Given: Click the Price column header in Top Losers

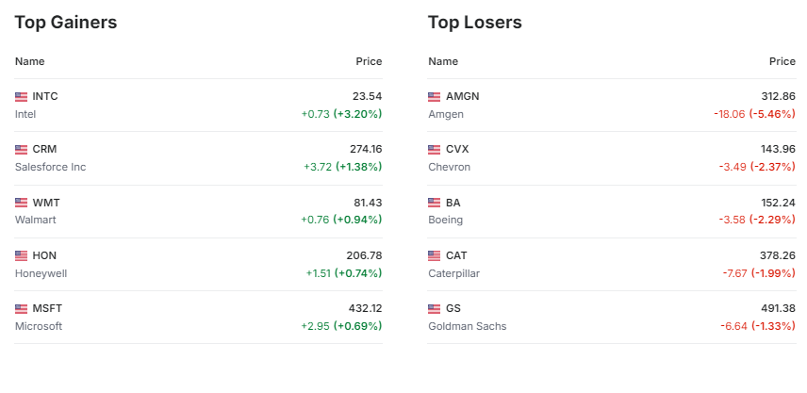Looking at the screenshot, I should click(782, 61).
